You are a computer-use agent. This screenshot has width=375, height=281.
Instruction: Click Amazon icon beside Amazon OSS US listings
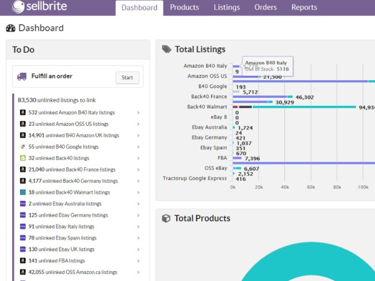(x=23, y=124)
